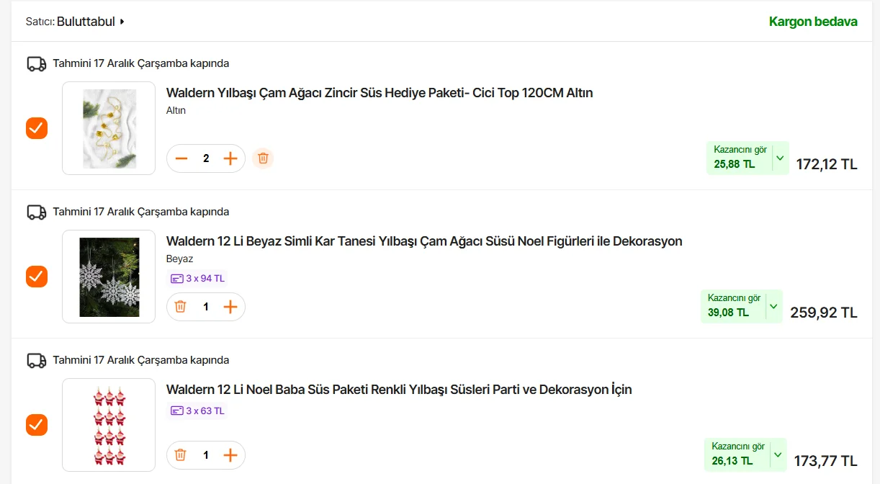
Task: Open the Santa ornaments thumbnail
Action: 109,425
